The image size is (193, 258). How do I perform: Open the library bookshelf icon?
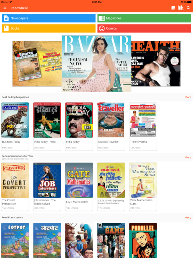point(181,8)
